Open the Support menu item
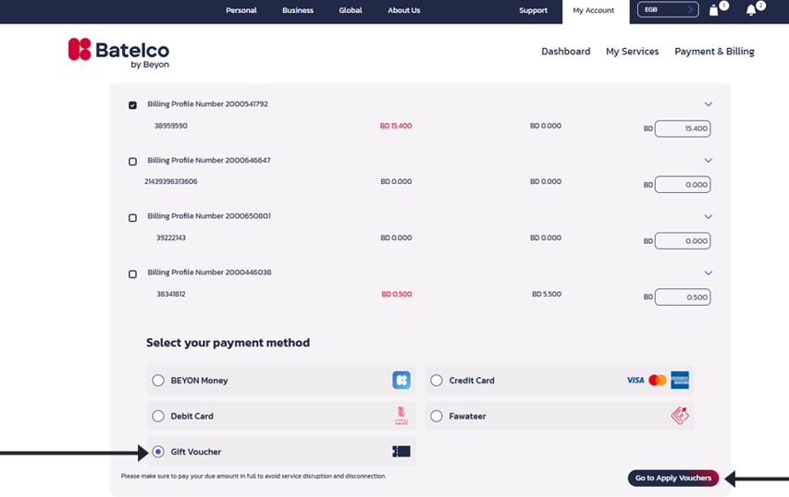 click(x=533, y=10)
